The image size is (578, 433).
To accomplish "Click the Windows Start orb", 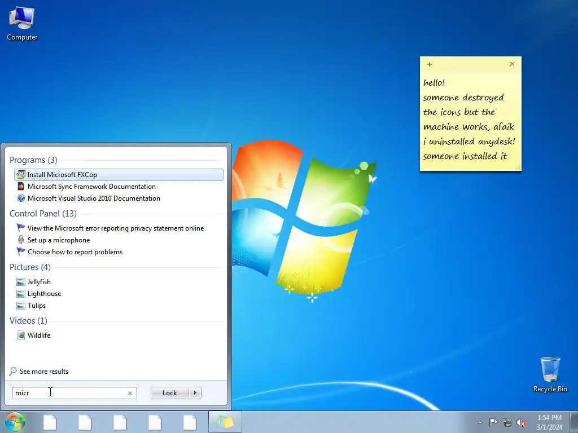I will pos(15,422).
